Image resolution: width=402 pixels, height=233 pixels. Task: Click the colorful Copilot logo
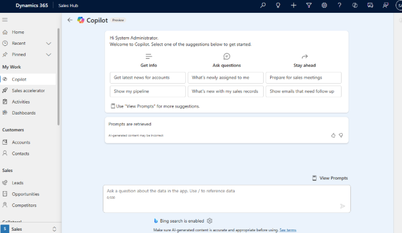coord(81,20)
